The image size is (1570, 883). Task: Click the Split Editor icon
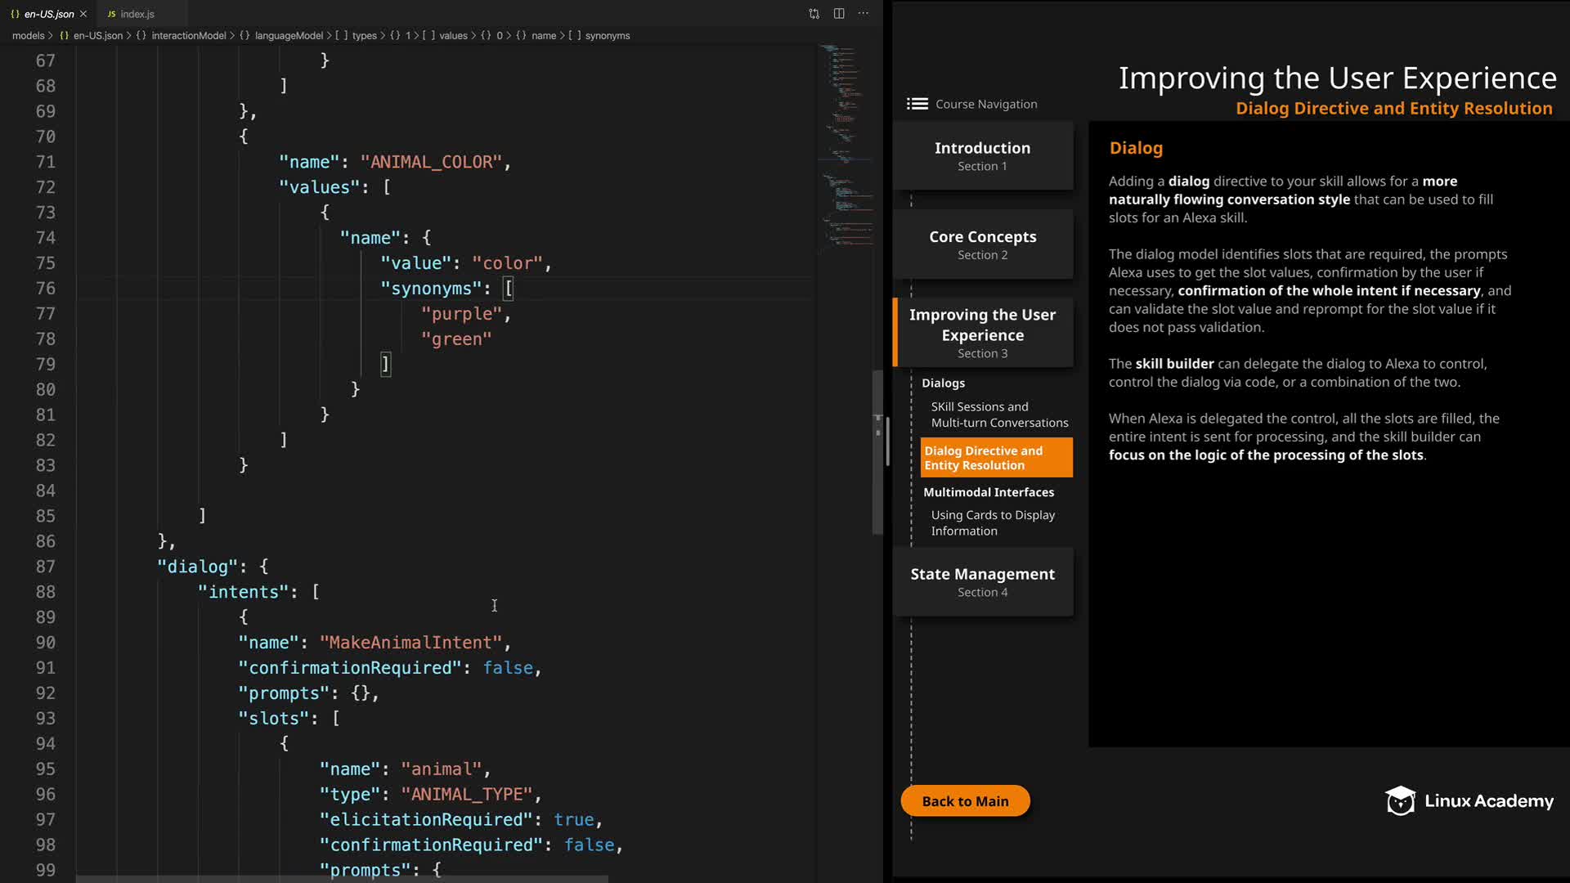[839, 14]
